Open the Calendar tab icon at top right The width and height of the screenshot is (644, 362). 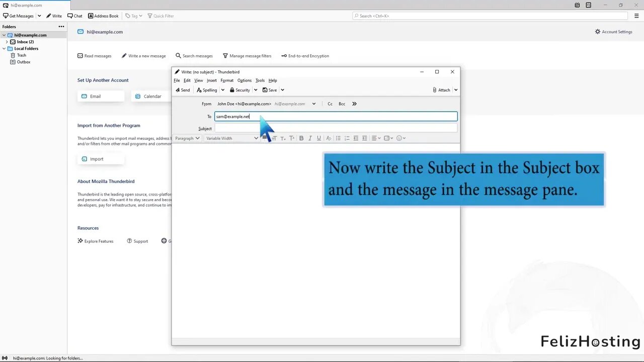(577, 5)
